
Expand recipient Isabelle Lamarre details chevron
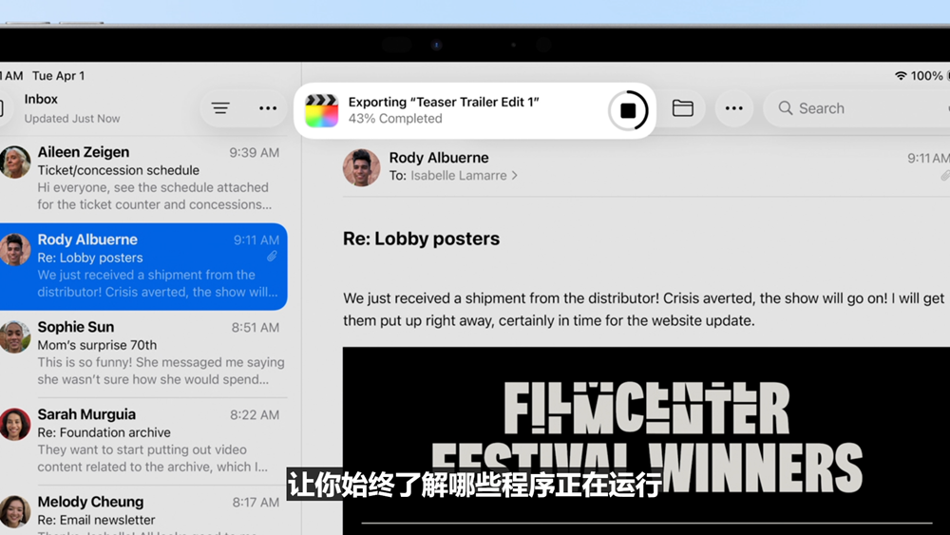click(514, 176)
